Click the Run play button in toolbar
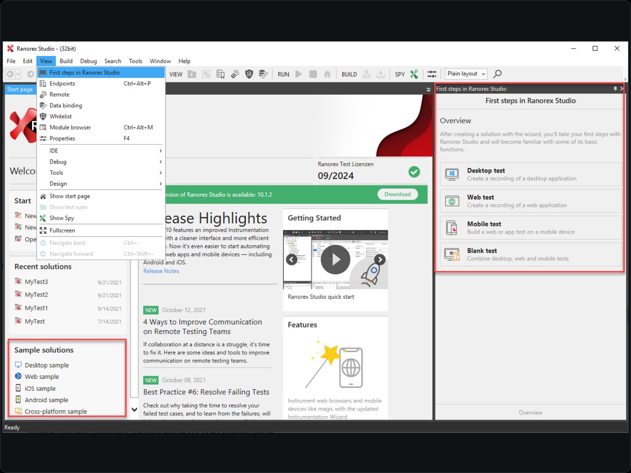The image size is (631, 473). pyautogui.click(x=299, y=74)
